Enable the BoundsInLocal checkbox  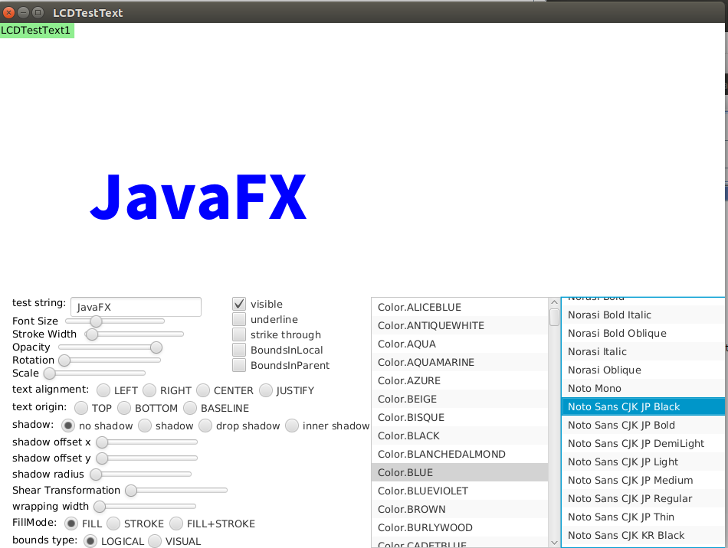(x=239, y=350)
